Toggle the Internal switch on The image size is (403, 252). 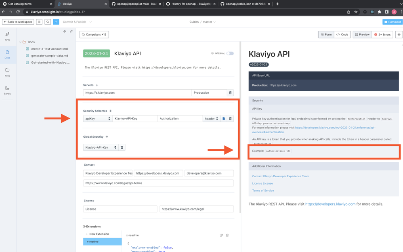click(230, 53)
